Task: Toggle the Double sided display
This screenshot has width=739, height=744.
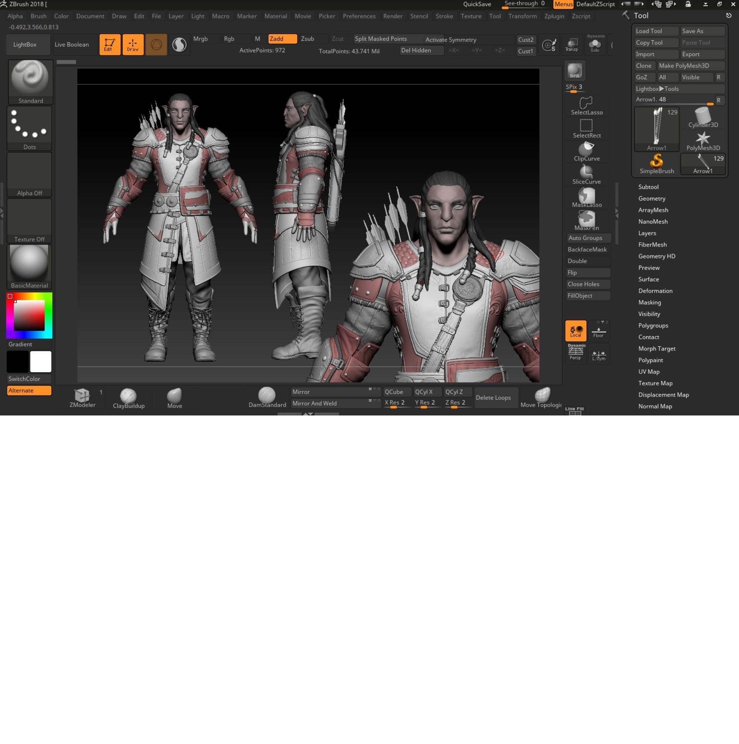Action: point(588,261)
